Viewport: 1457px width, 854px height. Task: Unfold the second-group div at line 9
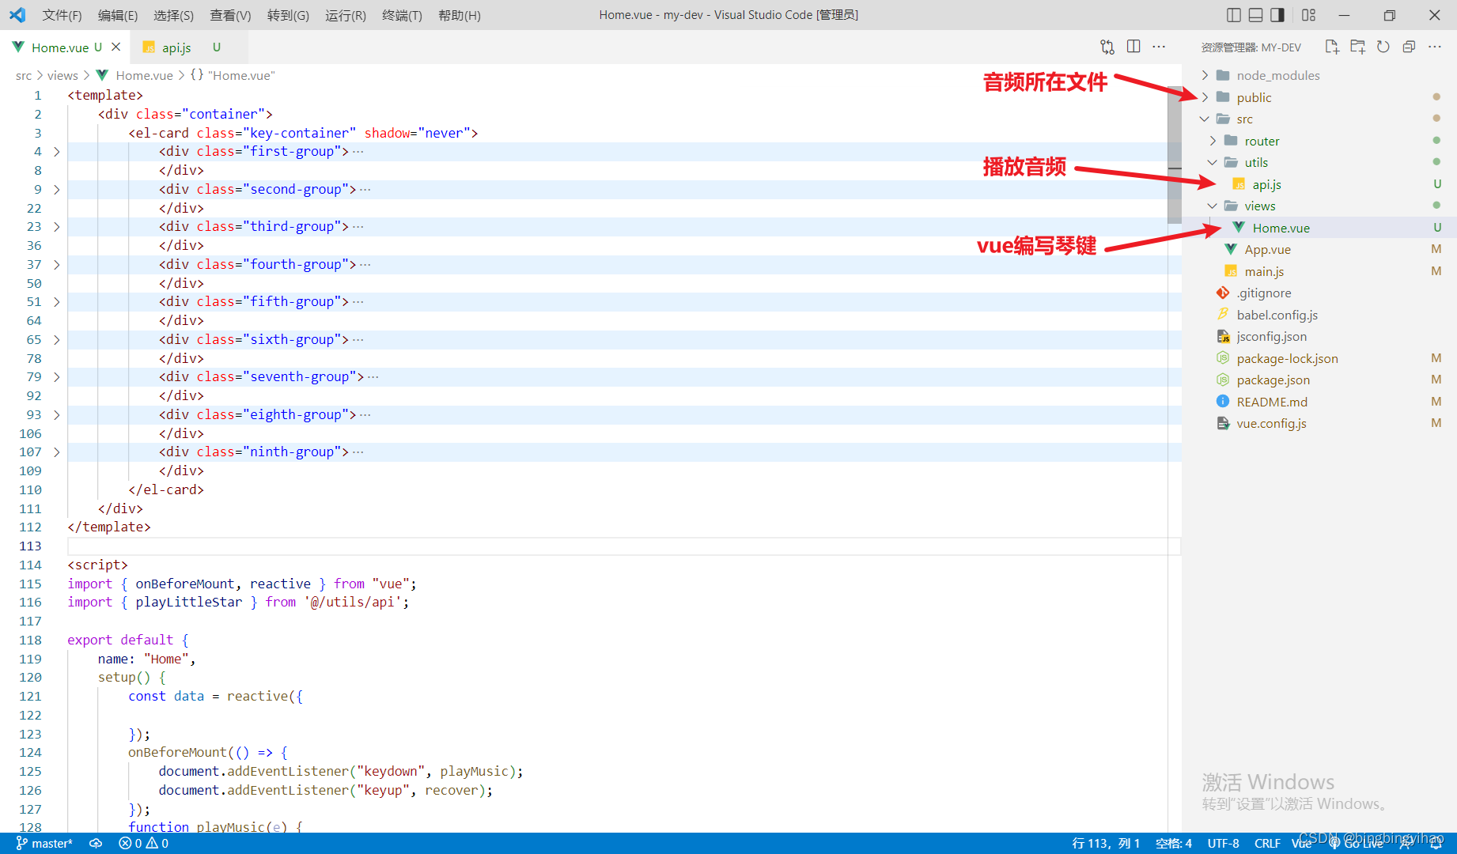[x=56, y=189]
